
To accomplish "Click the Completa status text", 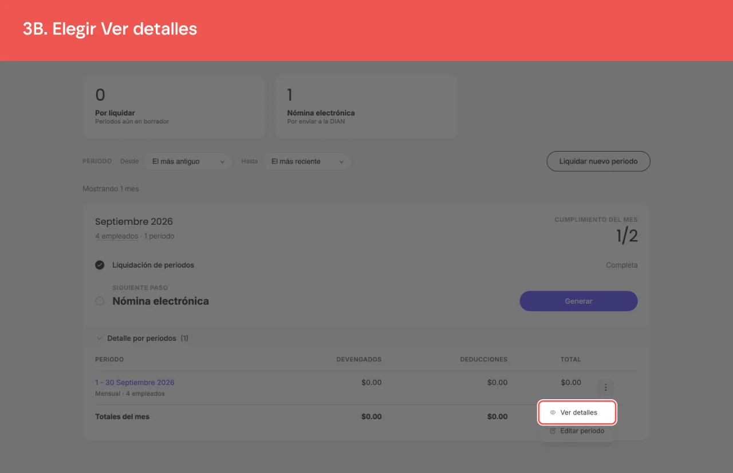I will coord(621,265).
